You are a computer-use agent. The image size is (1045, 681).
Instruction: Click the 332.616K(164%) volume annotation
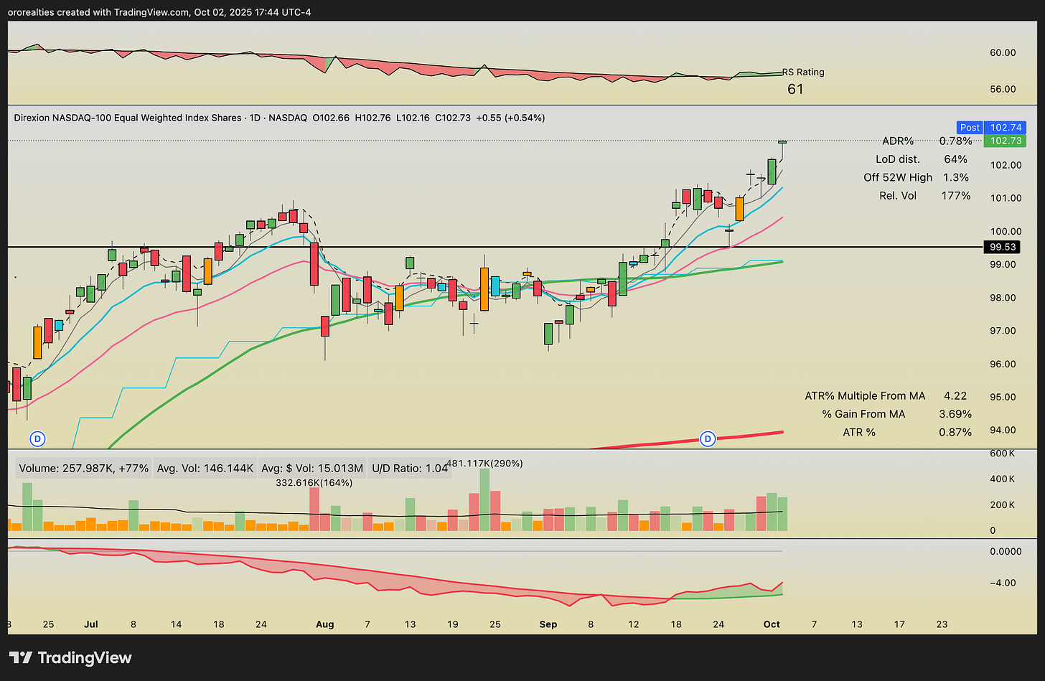[314, 483]
